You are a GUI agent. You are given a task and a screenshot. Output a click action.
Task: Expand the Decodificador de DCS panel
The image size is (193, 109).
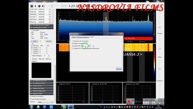[x=42, y=84]
